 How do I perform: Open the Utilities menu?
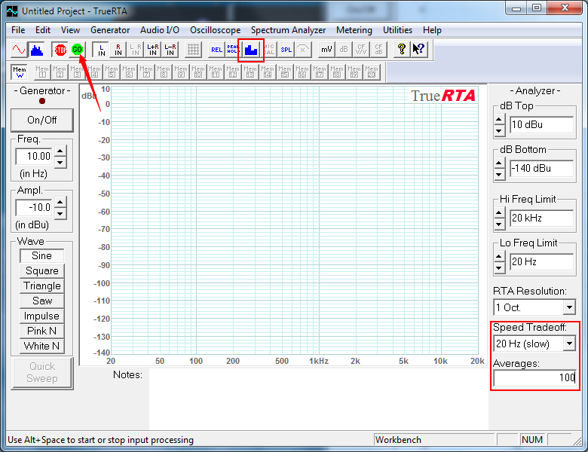coord(397,30)
